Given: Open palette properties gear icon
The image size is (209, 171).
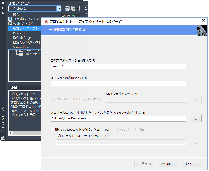Looking at the screenshot, I should (3, 13).
